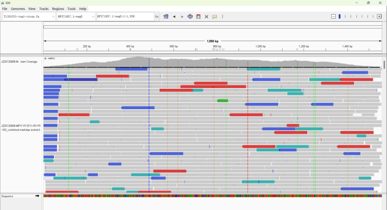The height and width of the screenshot is (210, 387).
Task: Click the zoom out minus icon
Action: click(333, 16)
